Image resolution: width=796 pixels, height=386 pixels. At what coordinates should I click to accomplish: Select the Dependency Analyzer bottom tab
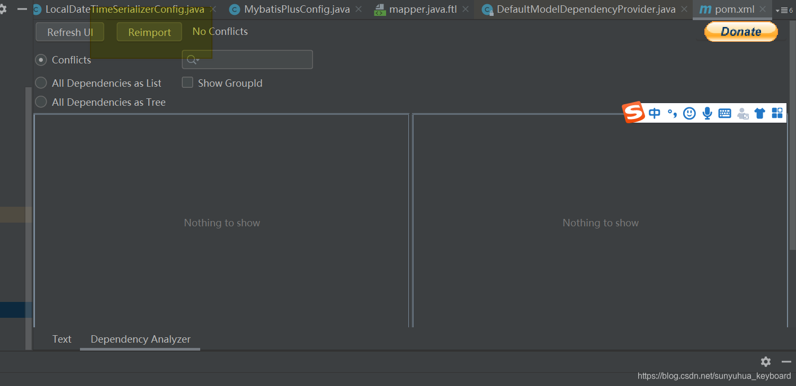(140, 339)
